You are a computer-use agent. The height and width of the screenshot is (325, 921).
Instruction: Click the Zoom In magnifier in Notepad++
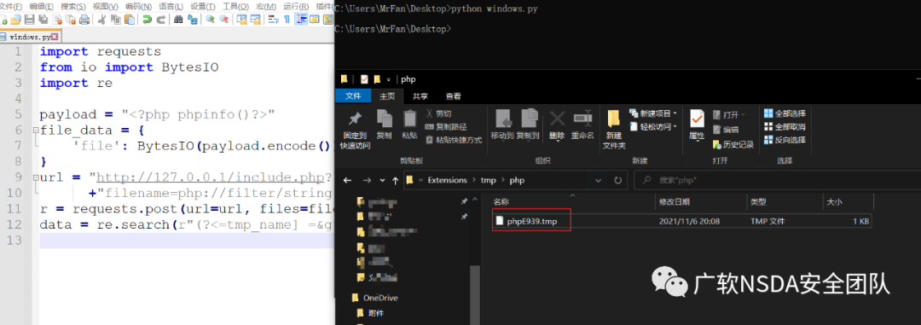(210, 20)
